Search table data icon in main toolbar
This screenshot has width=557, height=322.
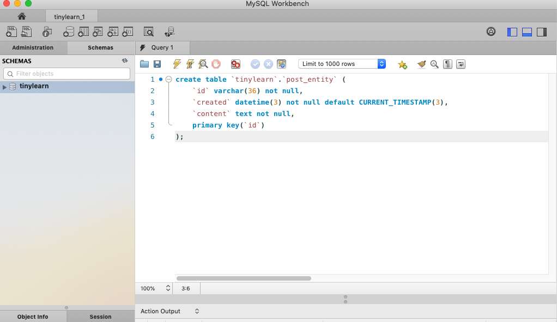148,32
